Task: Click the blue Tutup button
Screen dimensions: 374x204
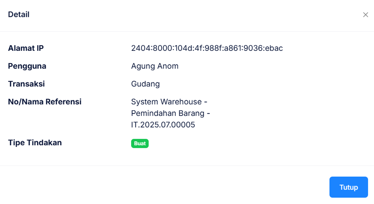Action: coord(349,187)
